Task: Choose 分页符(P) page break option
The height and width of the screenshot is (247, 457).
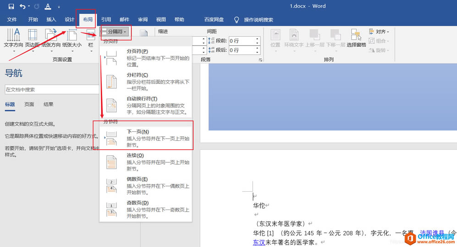Action: tap(146, 58)
